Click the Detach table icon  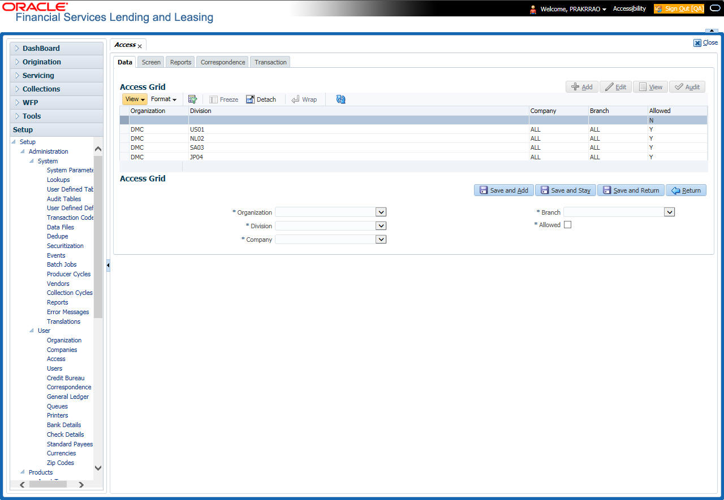point(261,99)
